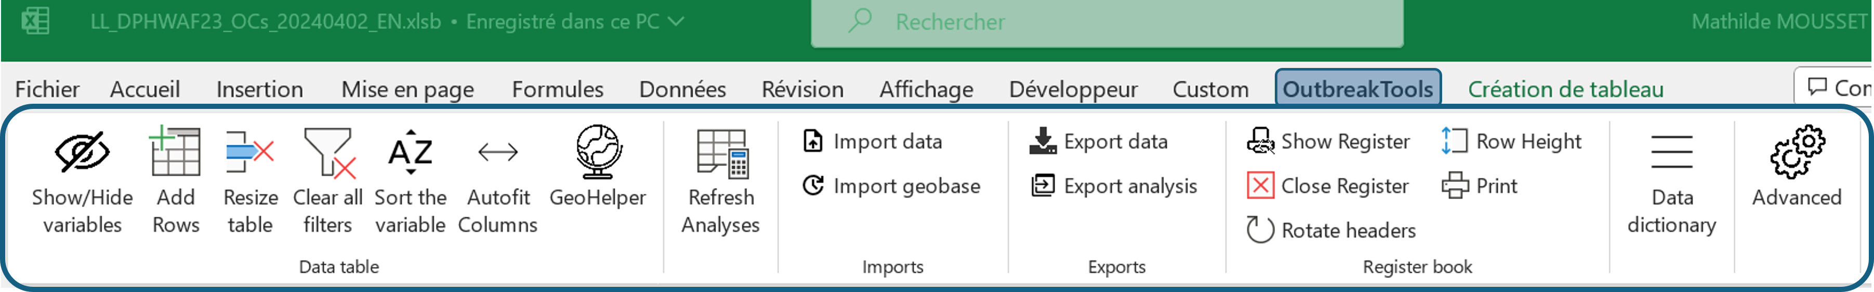
Task: Click the Add Rows icon
Action: 175,152
